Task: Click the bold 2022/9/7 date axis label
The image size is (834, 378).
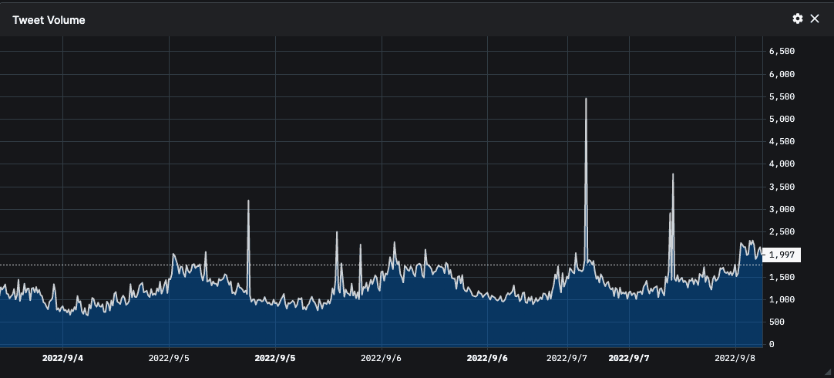Action: (x=629, y=358)
